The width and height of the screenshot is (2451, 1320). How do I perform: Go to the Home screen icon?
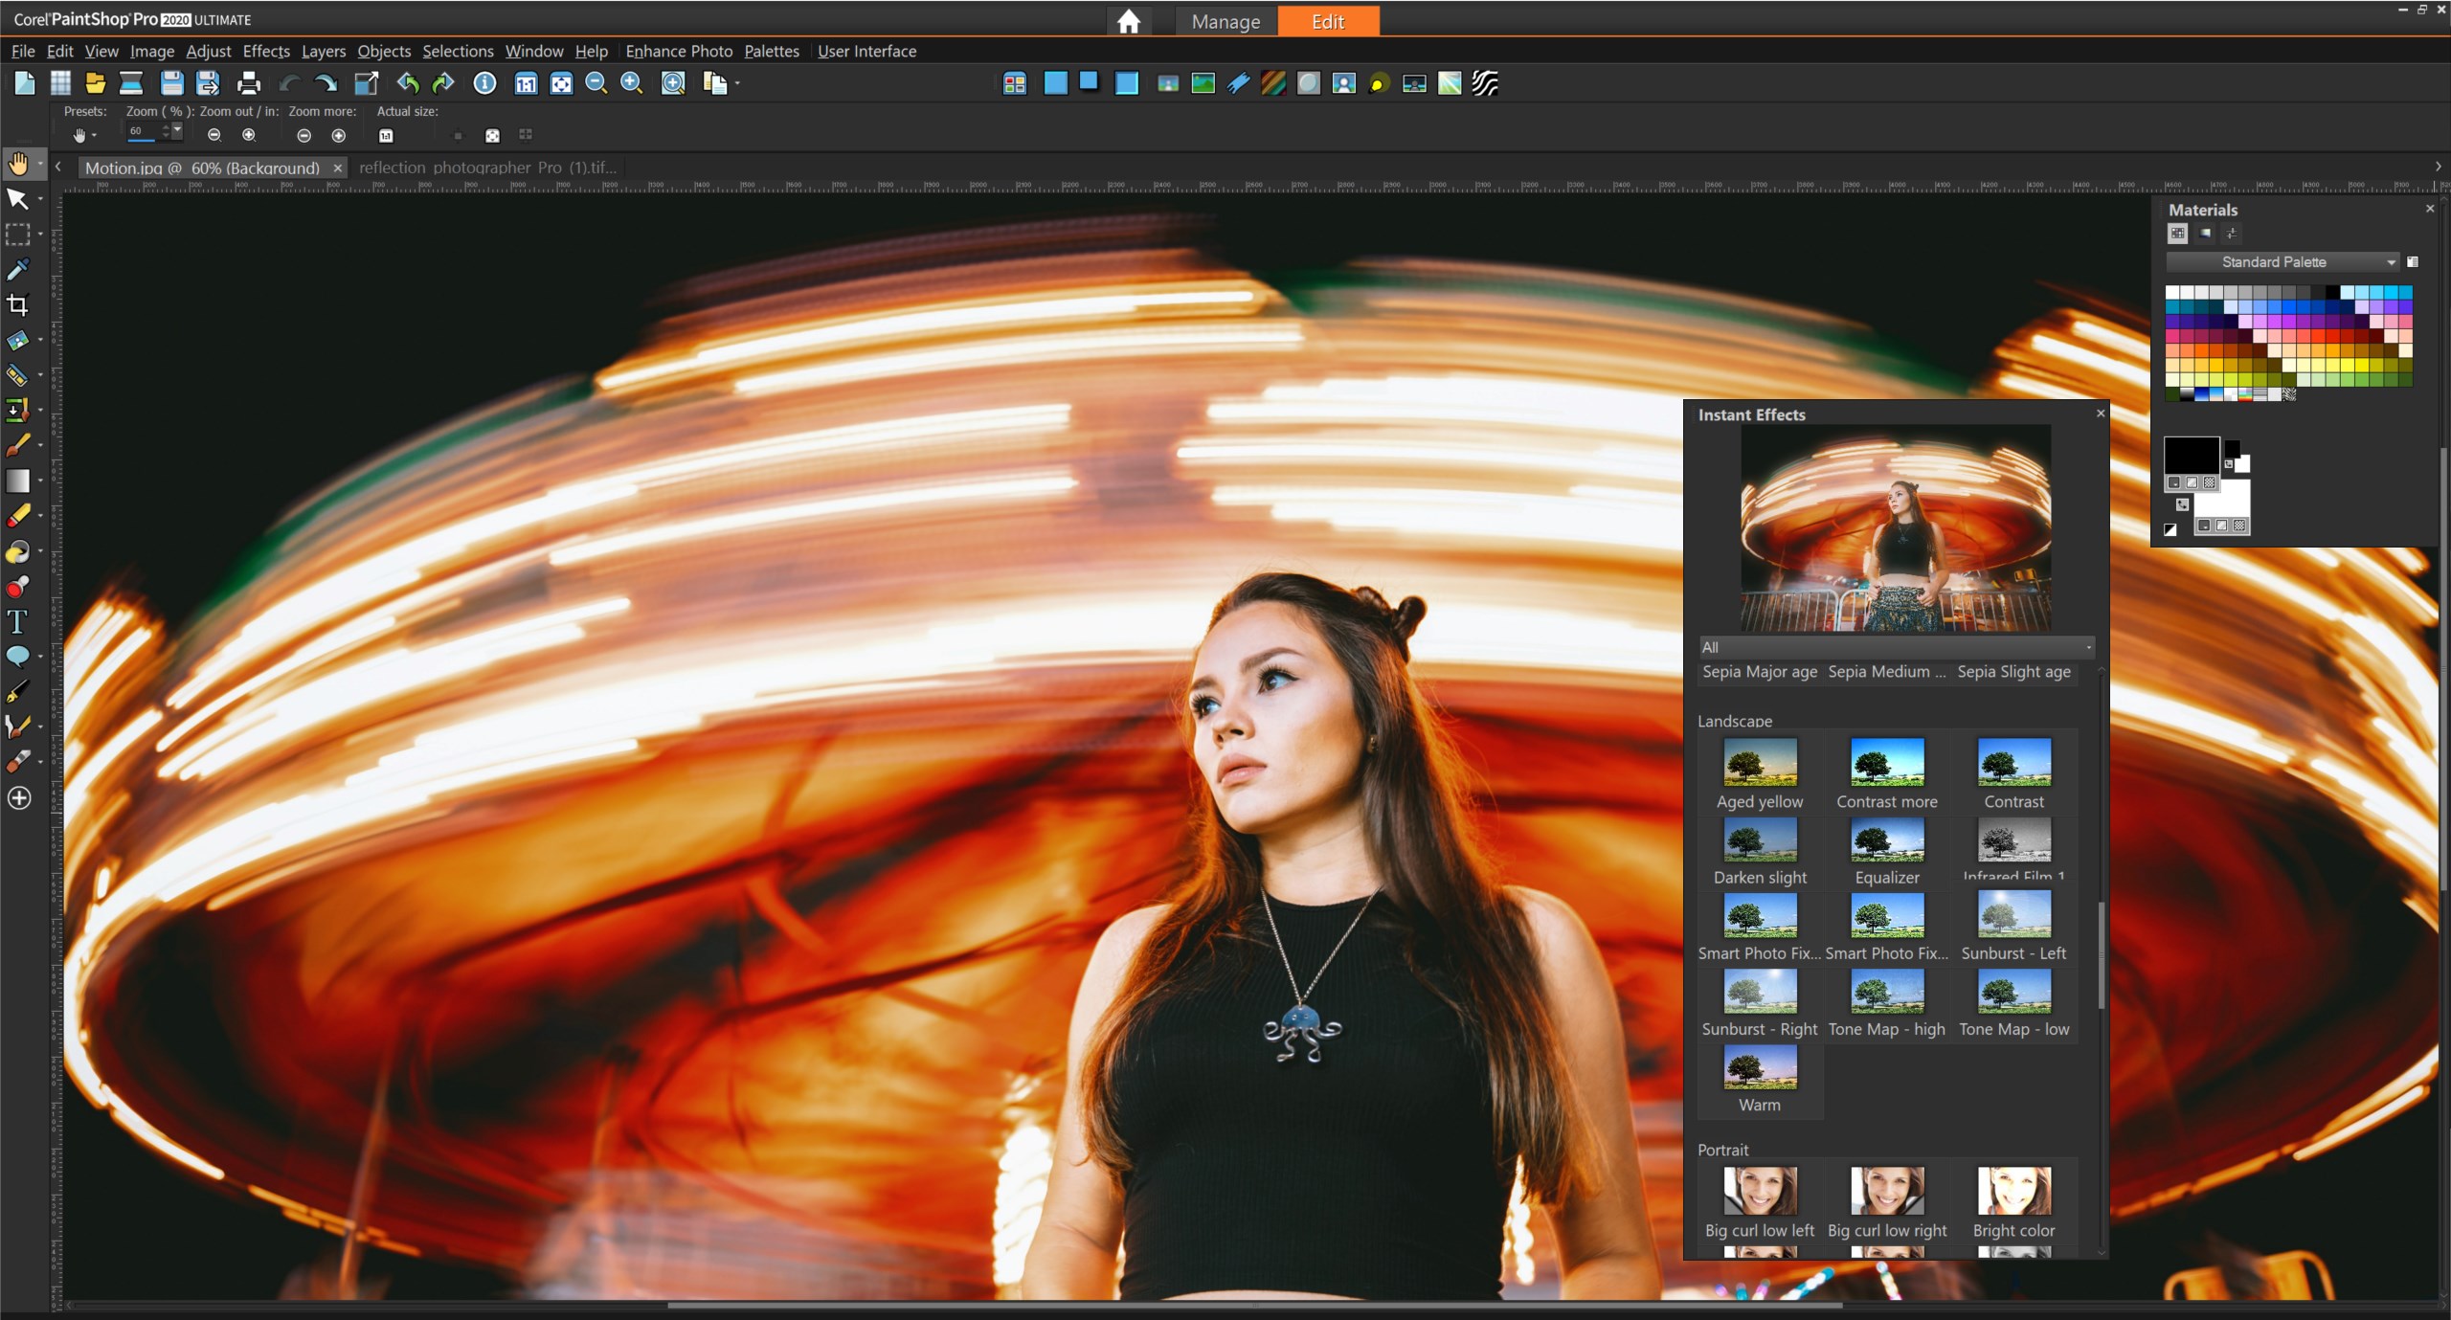(1128, 21)
